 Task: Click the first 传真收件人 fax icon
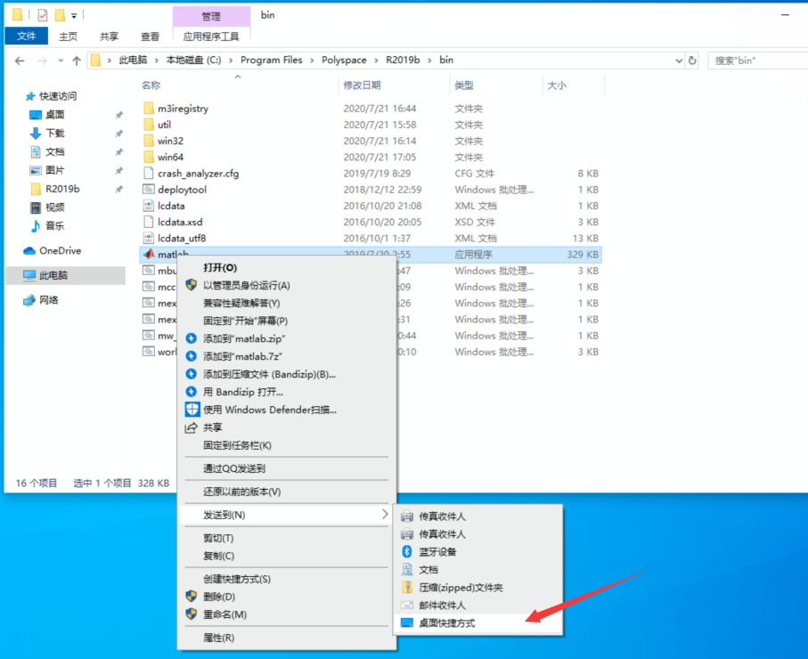tap(407, 516)
